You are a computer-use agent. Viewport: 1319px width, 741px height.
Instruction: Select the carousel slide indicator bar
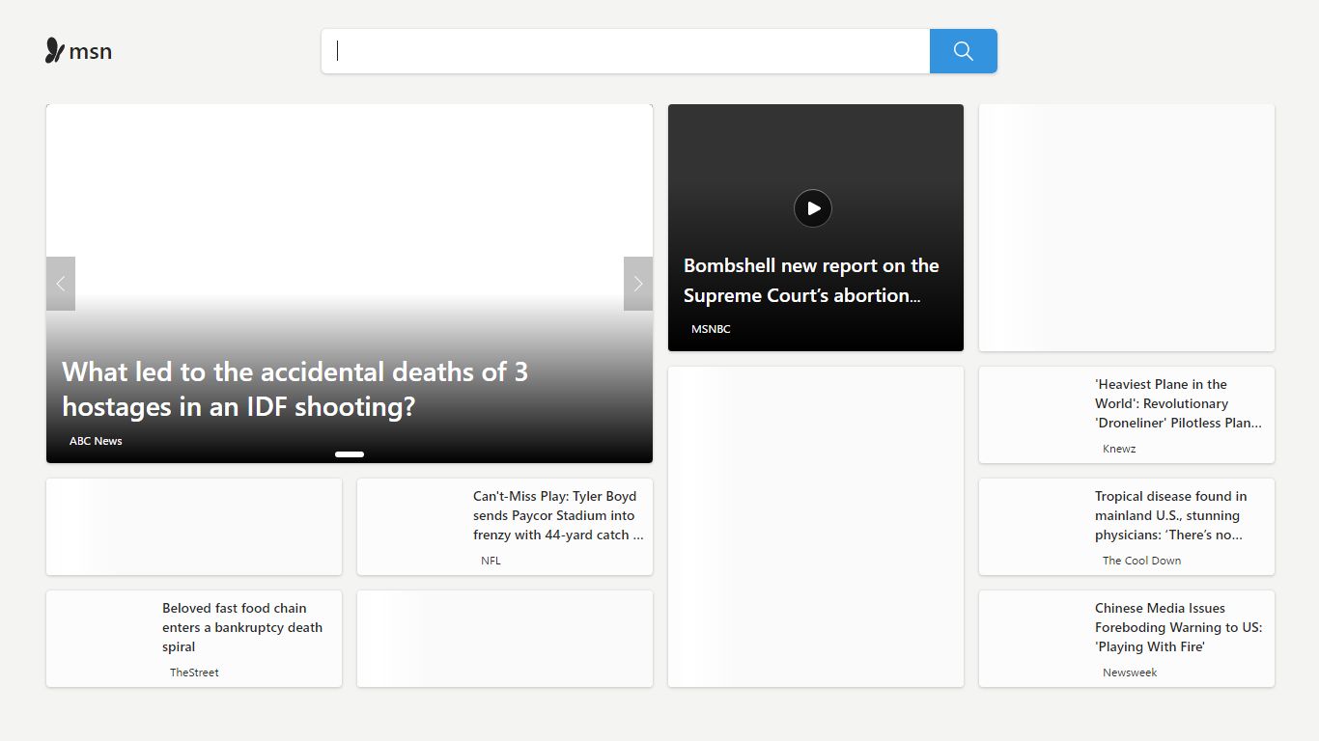[350, 454]
